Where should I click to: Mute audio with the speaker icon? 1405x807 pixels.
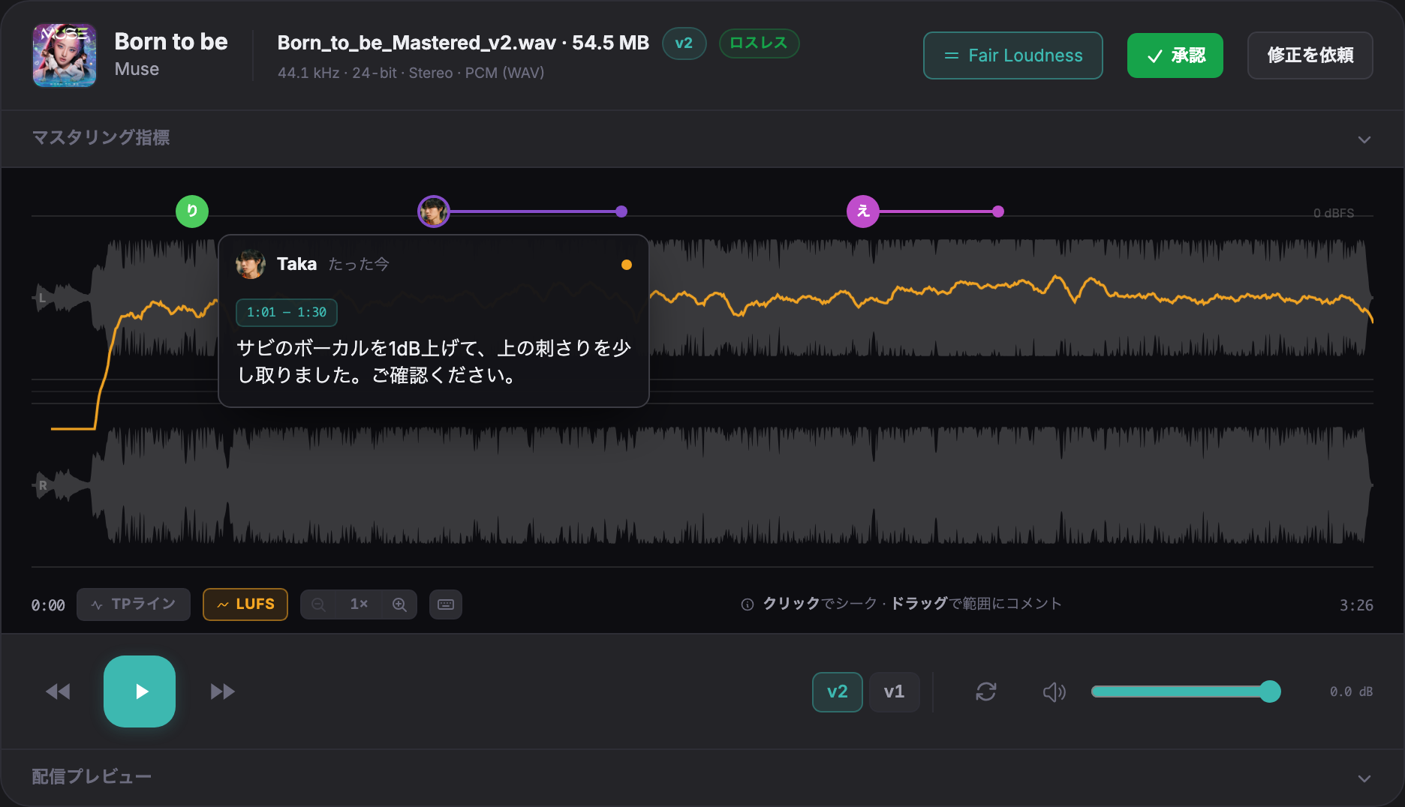click(x=1055, y=691)
